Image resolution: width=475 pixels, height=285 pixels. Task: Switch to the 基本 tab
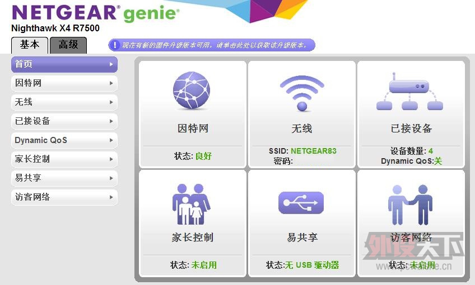pos(30,45)
